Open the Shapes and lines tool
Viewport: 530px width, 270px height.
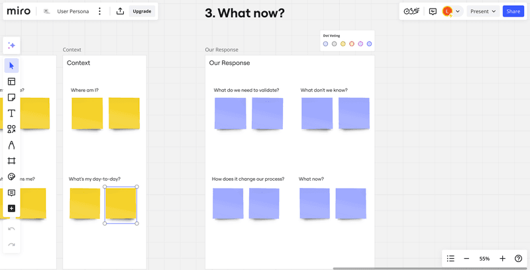(11, 129)
